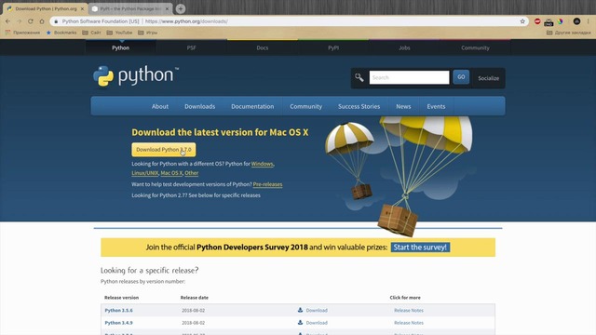Image resolution: width=596 pixels, height=335 pixels.
Task: Open the colorful circle extension icon
Action: [561, 21]
